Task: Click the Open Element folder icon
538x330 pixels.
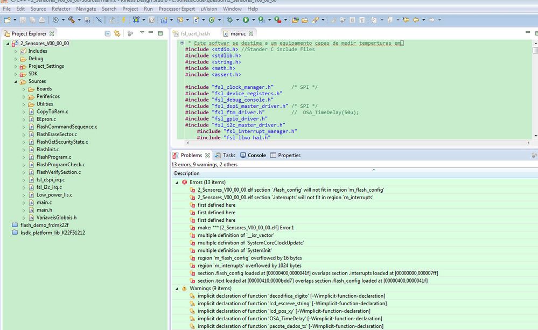Action: (295, 20)
